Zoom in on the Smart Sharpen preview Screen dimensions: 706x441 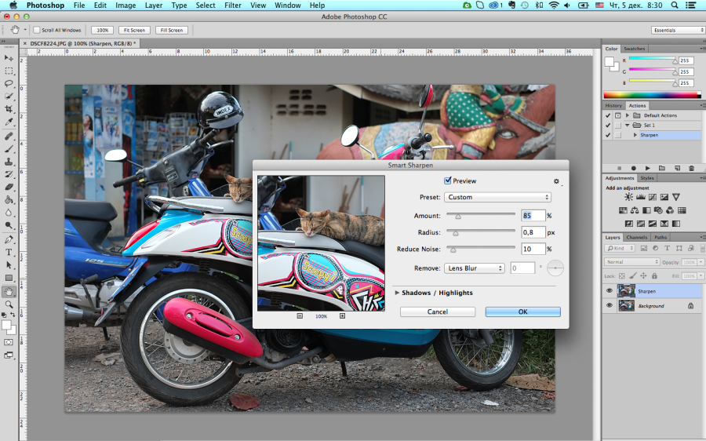click(342, 315)
